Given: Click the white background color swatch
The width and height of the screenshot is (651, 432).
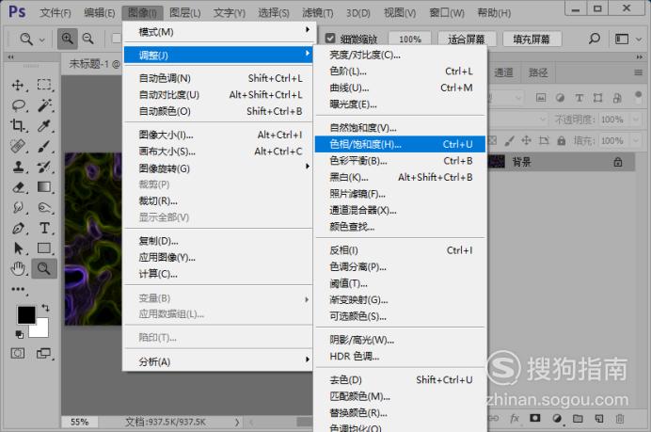Looking at the screenshot, I should [x=41, y=331].
